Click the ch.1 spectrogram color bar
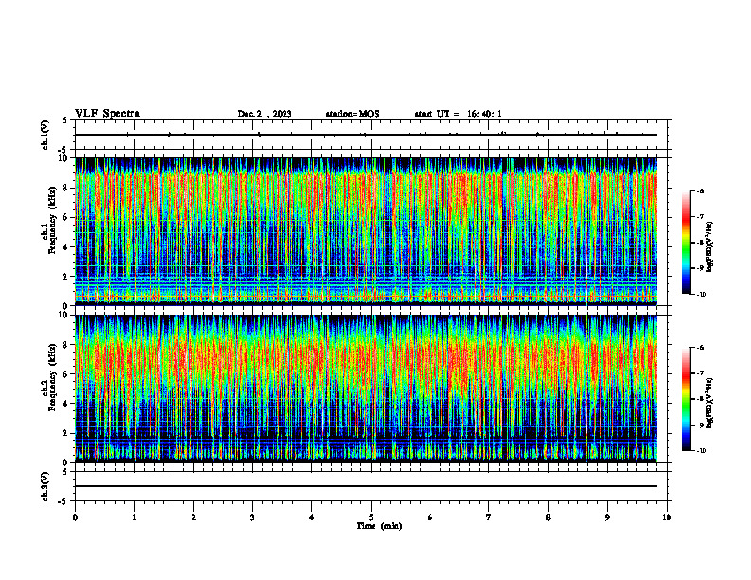The width and height of the screenshot is (751, 580). tap(686, 243)
